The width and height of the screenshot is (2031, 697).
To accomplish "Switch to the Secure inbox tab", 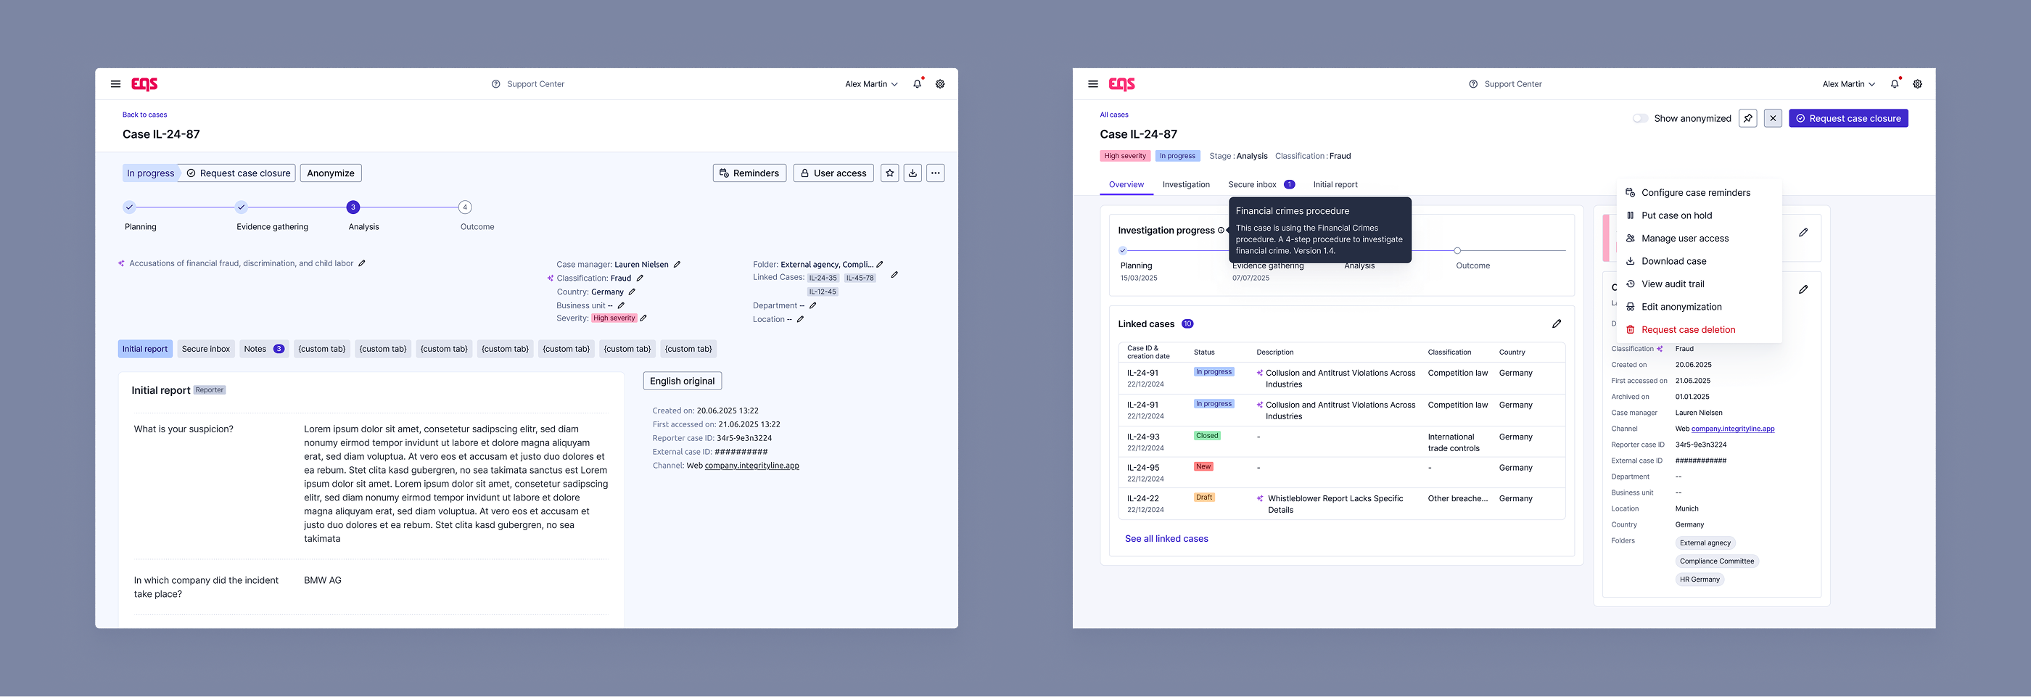I will 206,348.
